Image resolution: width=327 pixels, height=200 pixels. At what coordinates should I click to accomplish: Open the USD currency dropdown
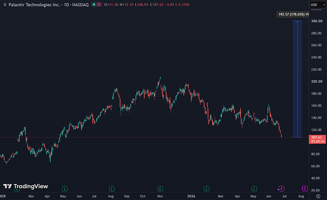click(x=318, y=5)
